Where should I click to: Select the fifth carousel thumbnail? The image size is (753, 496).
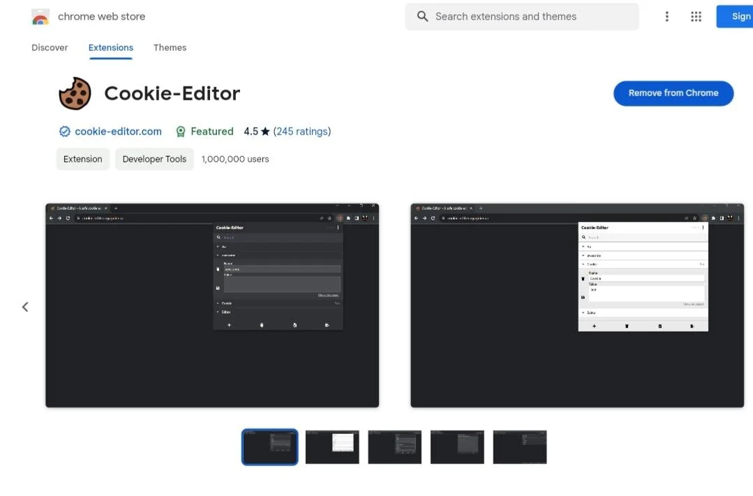tap(520, 447)
